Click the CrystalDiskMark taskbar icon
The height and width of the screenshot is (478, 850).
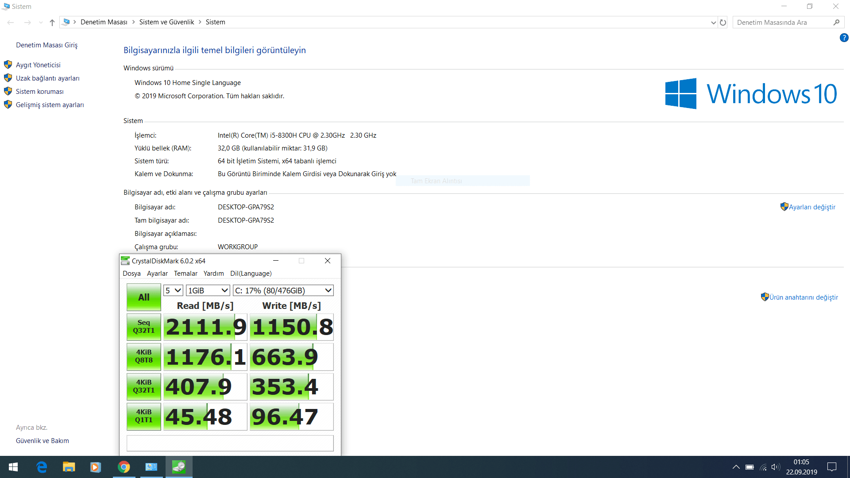(x=179, y=467)
